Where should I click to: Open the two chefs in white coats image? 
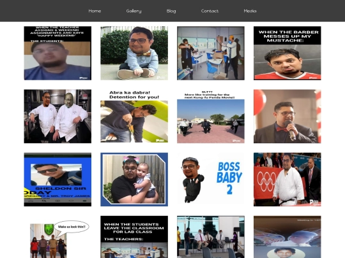pos(57,117)
